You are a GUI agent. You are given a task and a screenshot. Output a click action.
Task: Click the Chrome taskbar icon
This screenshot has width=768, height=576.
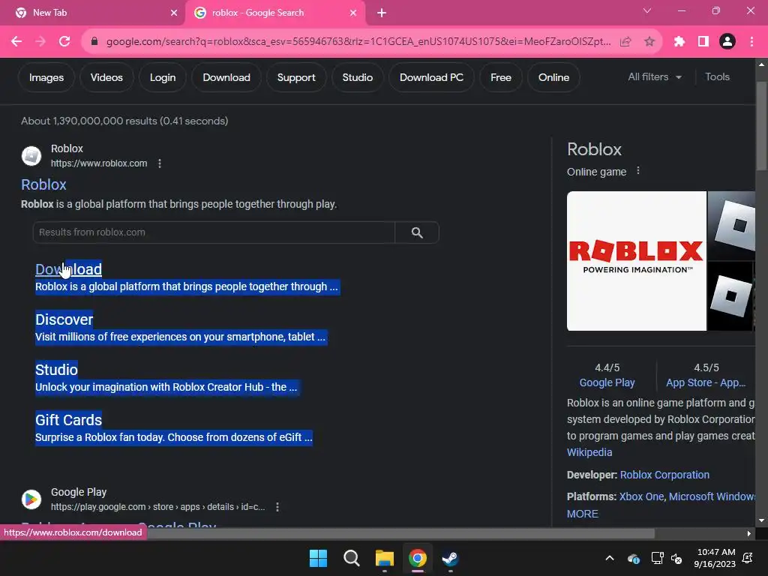pyautogui.click(x=417, y=558)
